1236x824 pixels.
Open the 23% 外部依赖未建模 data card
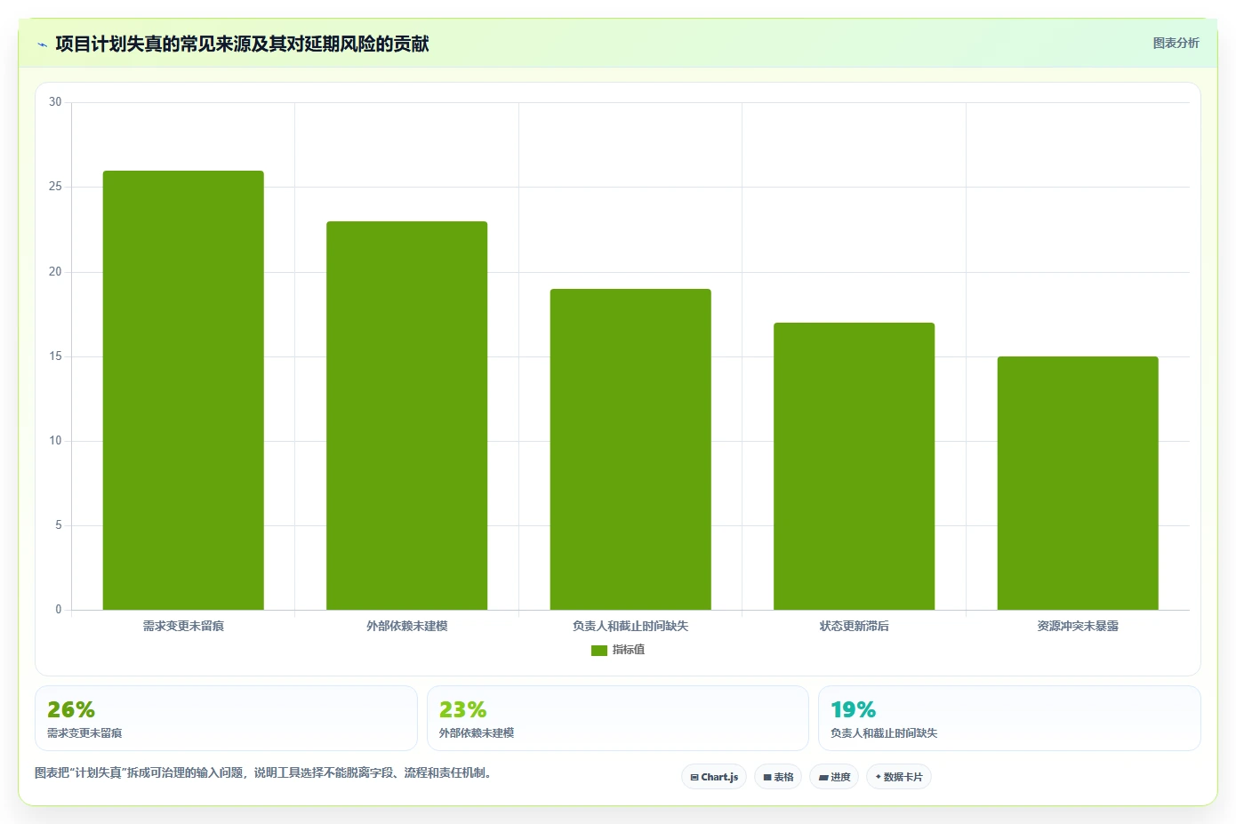618,718
